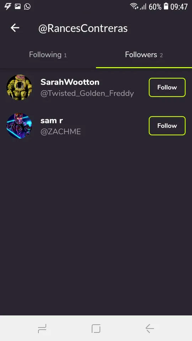
Task: Open the @ZACHME handle
Action: (61, 131)
